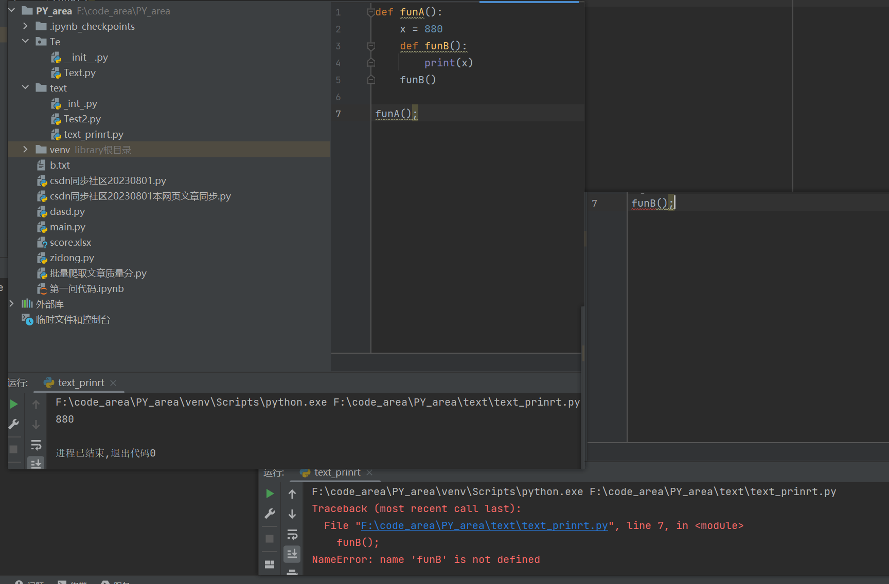Click the funB(); line in the rear editor

(x=652, y=203)
